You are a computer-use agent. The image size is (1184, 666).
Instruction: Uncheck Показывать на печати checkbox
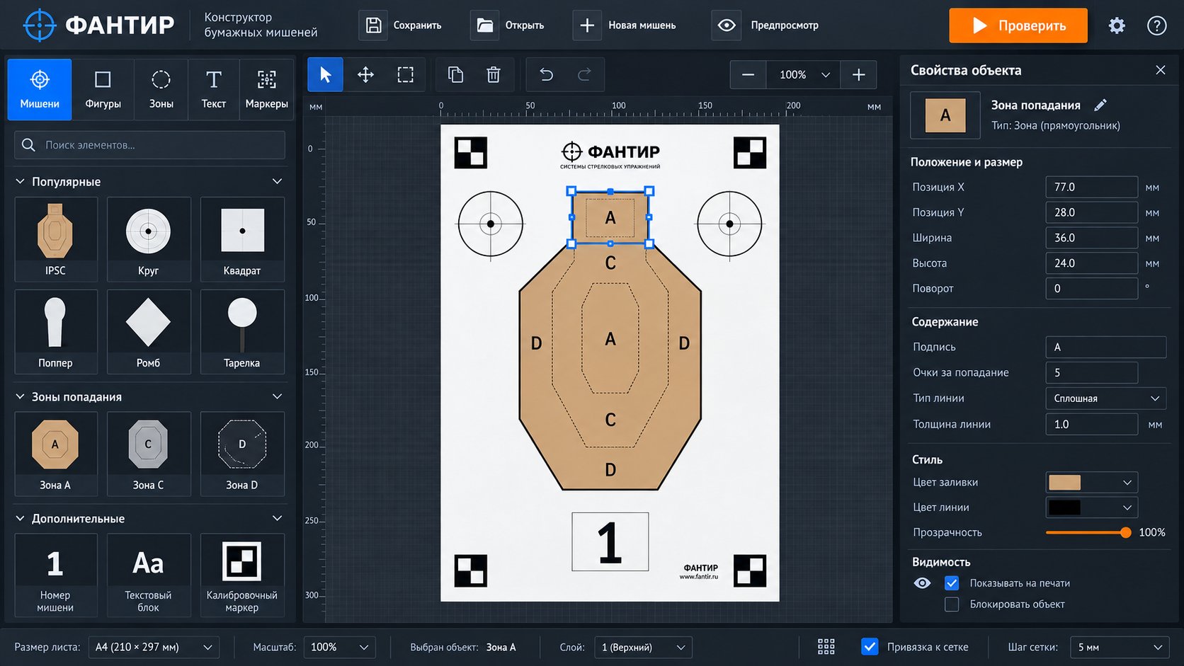(x=952, y=583)
